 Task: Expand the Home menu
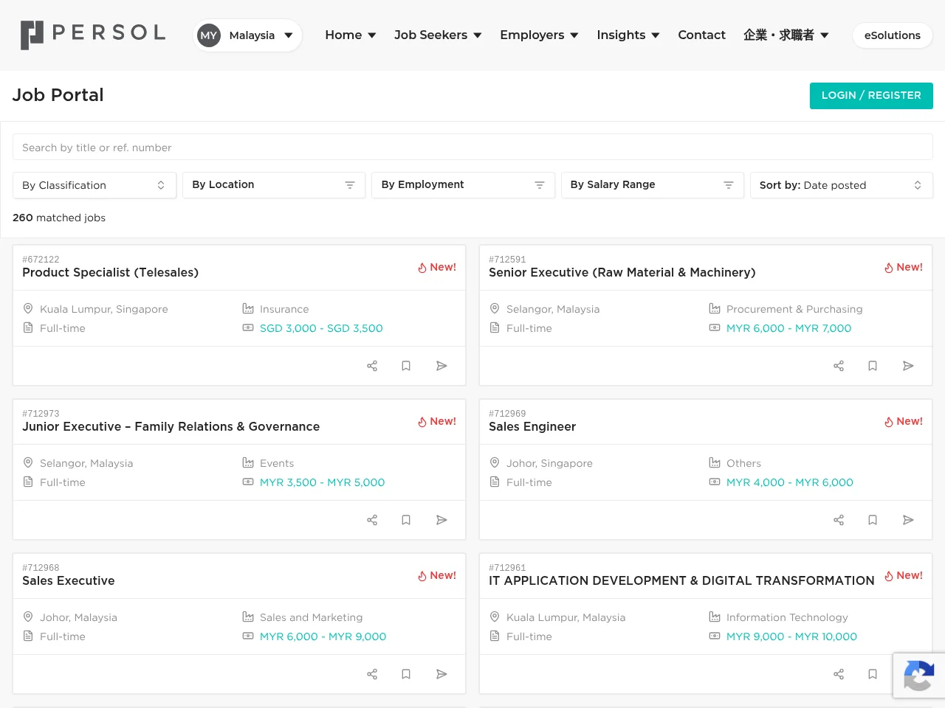351,35
